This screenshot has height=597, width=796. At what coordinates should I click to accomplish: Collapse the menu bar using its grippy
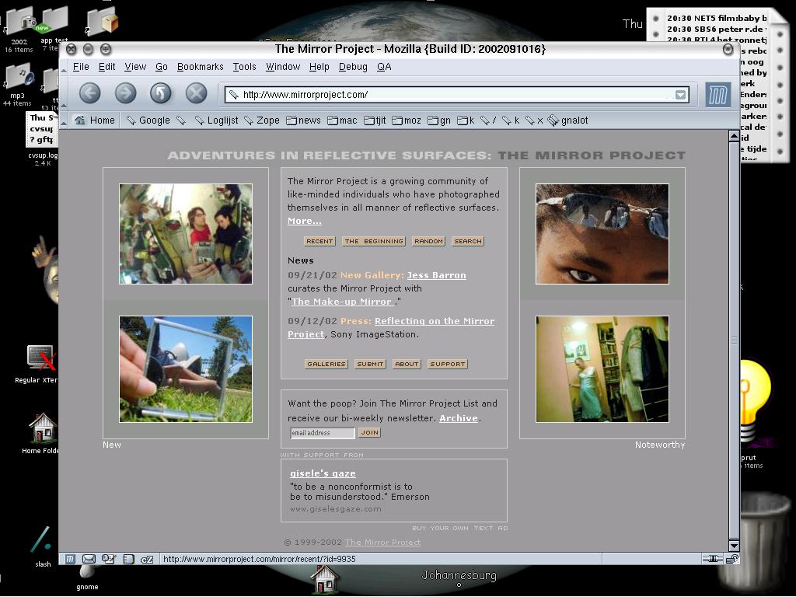(x=64, y=67)
